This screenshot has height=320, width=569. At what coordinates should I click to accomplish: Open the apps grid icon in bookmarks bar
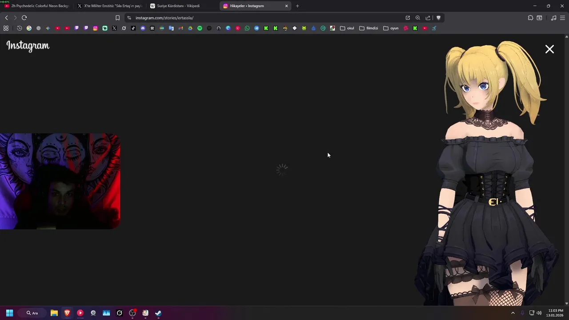click(6, 28)
